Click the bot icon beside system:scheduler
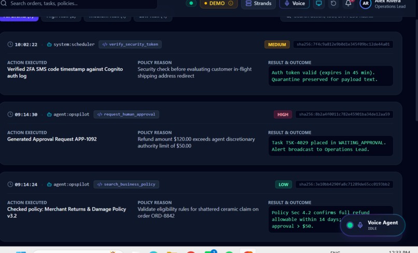The image size is (418, 253). pos(49,44)
